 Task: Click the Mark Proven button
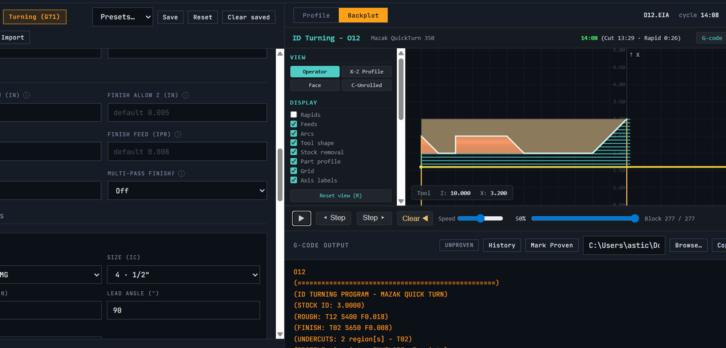tap(552, 245)
